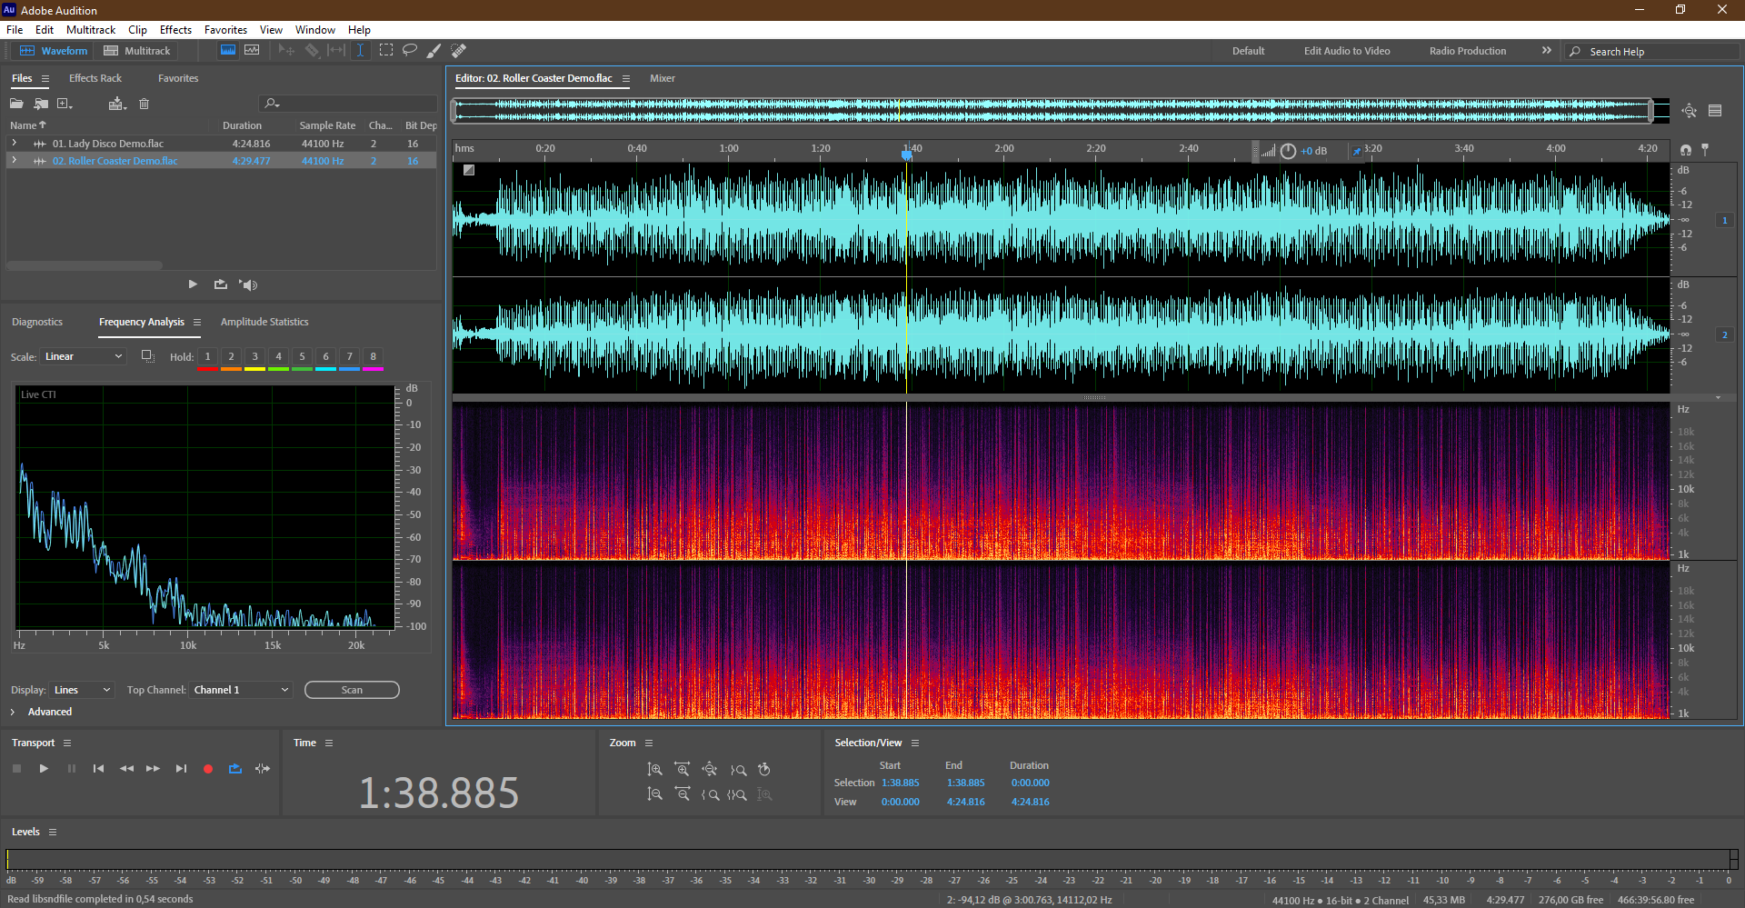Select the Time Selection tool
This screenshot has height=908, width=1745.
click(360, 50)
